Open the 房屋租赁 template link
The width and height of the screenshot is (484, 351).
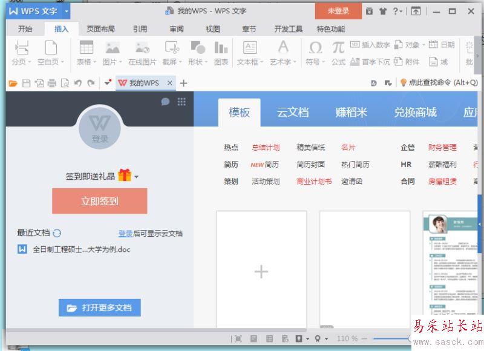442,181
